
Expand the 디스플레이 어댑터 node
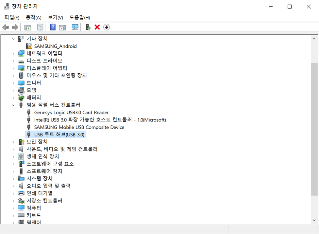(13, 68)
